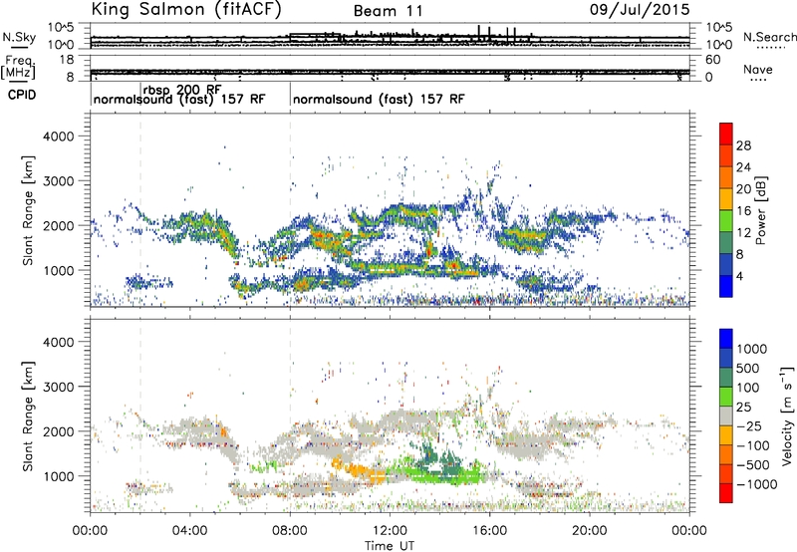Select the 'CPID' row label

[22, 95]
